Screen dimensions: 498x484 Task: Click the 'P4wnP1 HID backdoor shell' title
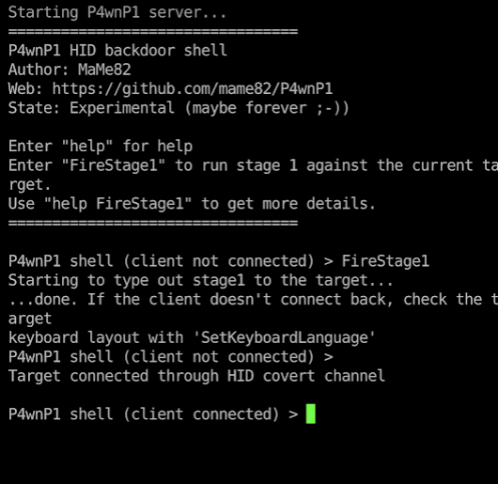click(x=117, y=51)
